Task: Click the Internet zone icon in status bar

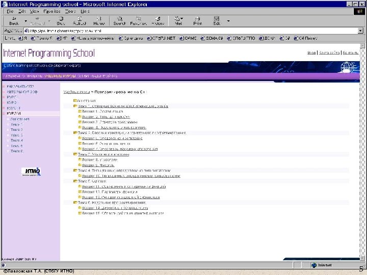Action: 313,265
